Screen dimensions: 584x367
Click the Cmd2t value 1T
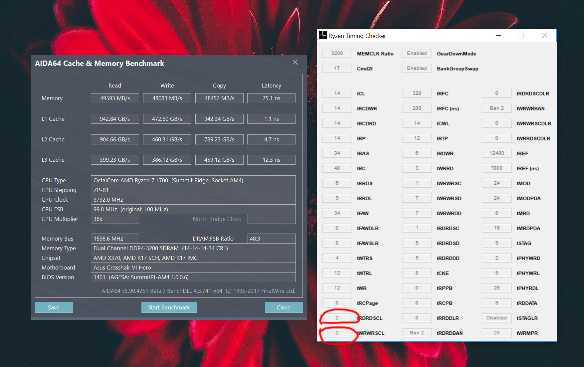point(337,68)
